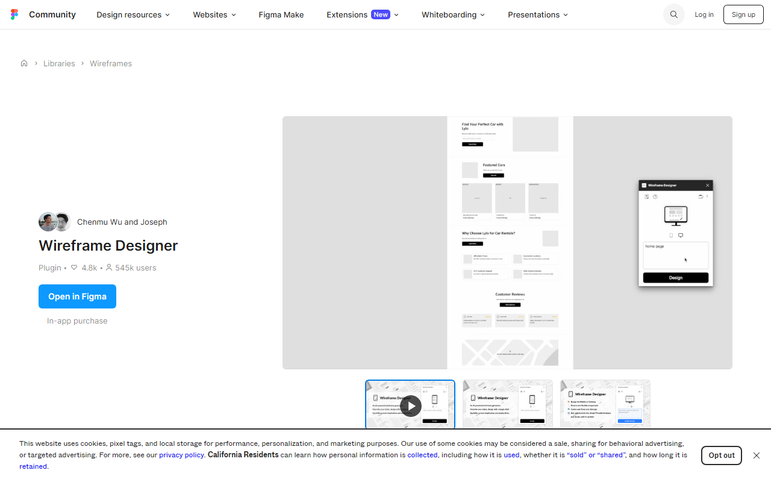This screenshot has width=771, height=482.
Task: Expand the Whiteboarding menu
Action: pyautogui.click(x=453, y=14)
